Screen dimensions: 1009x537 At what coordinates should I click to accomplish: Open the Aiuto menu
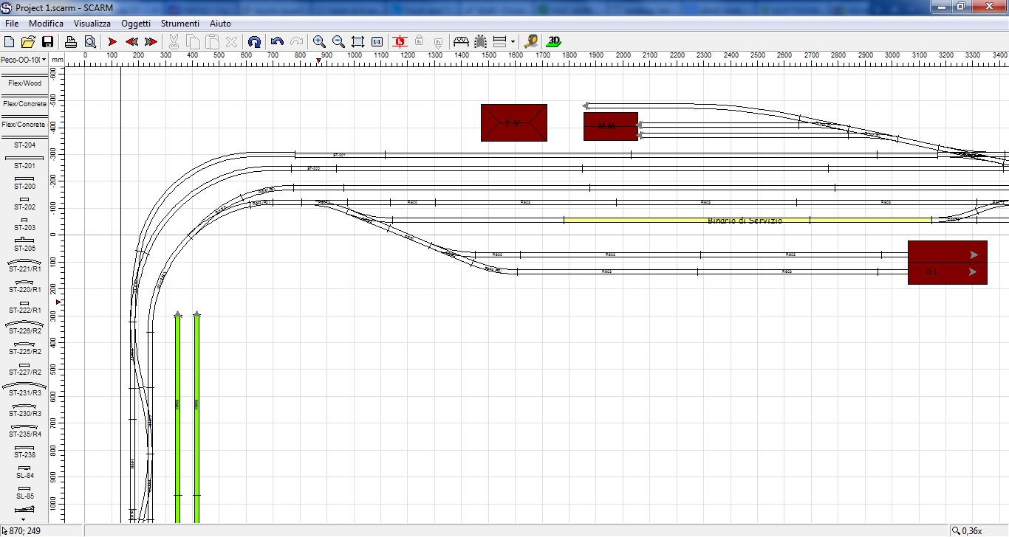(x=220, y=24)
